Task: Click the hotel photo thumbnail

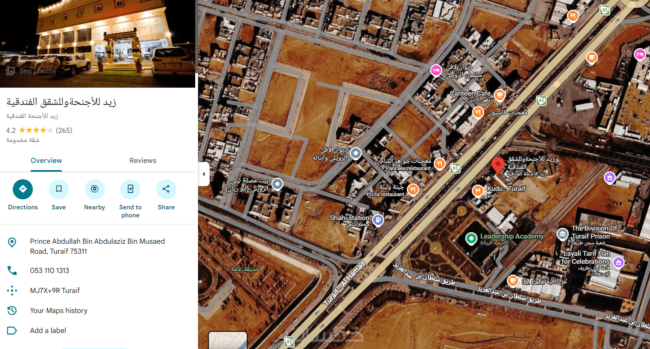Action: pyautogui.click(x=98, y=44)
